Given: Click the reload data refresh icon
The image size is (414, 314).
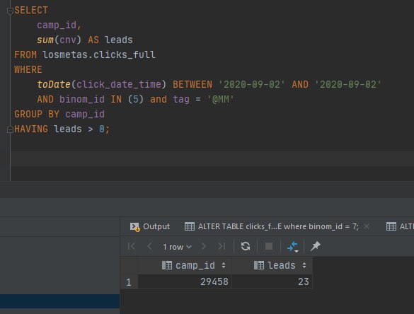Looking at the screenshot, I should 246,246.
